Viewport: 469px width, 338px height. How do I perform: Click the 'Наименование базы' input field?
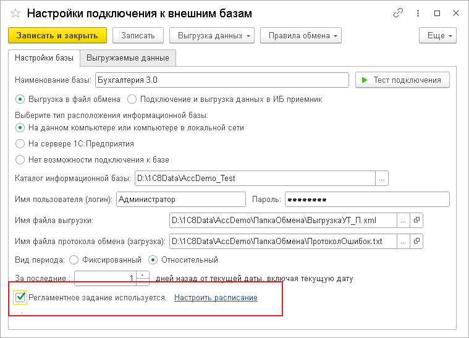(x=222, y=80)
